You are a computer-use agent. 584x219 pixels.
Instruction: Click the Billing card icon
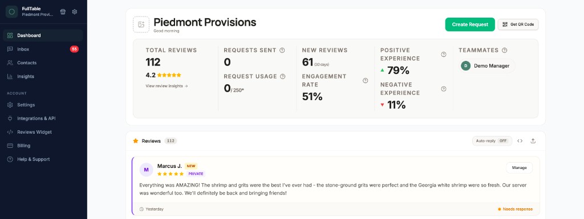[10, 146]
